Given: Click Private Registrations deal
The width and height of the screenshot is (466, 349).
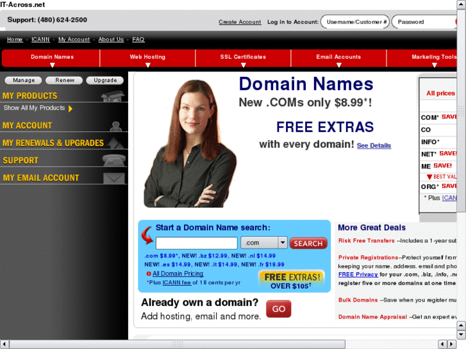Looking at the screenshot, I should click(x=368, y=257).
